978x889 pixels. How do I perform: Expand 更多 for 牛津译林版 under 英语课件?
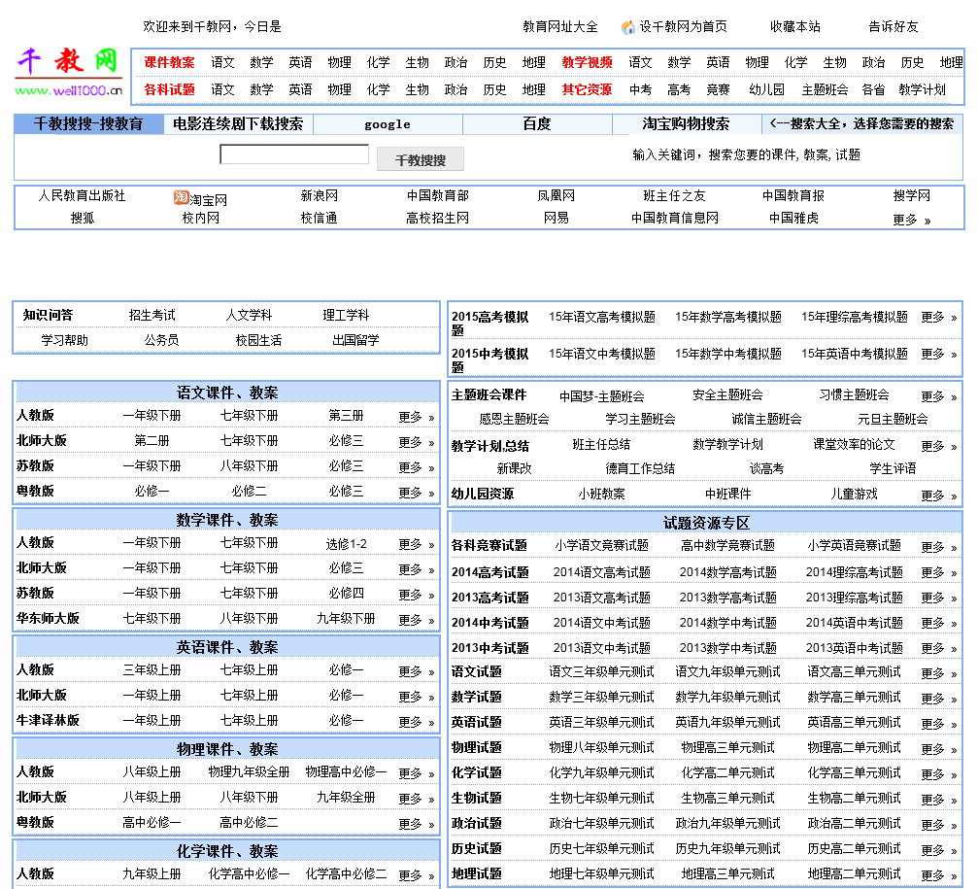coord(416,723)
